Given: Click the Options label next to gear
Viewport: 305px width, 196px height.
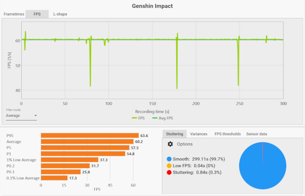Looking at the screenshot, I should point(184,144).
